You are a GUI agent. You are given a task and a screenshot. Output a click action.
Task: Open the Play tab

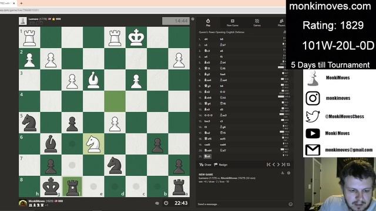208,22
